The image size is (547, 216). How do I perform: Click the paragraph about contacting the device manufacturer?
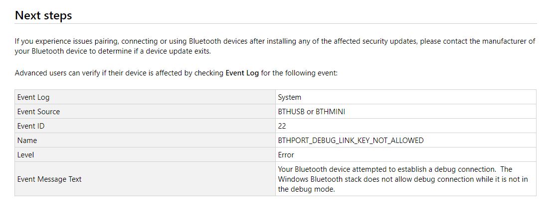point(274,46)
